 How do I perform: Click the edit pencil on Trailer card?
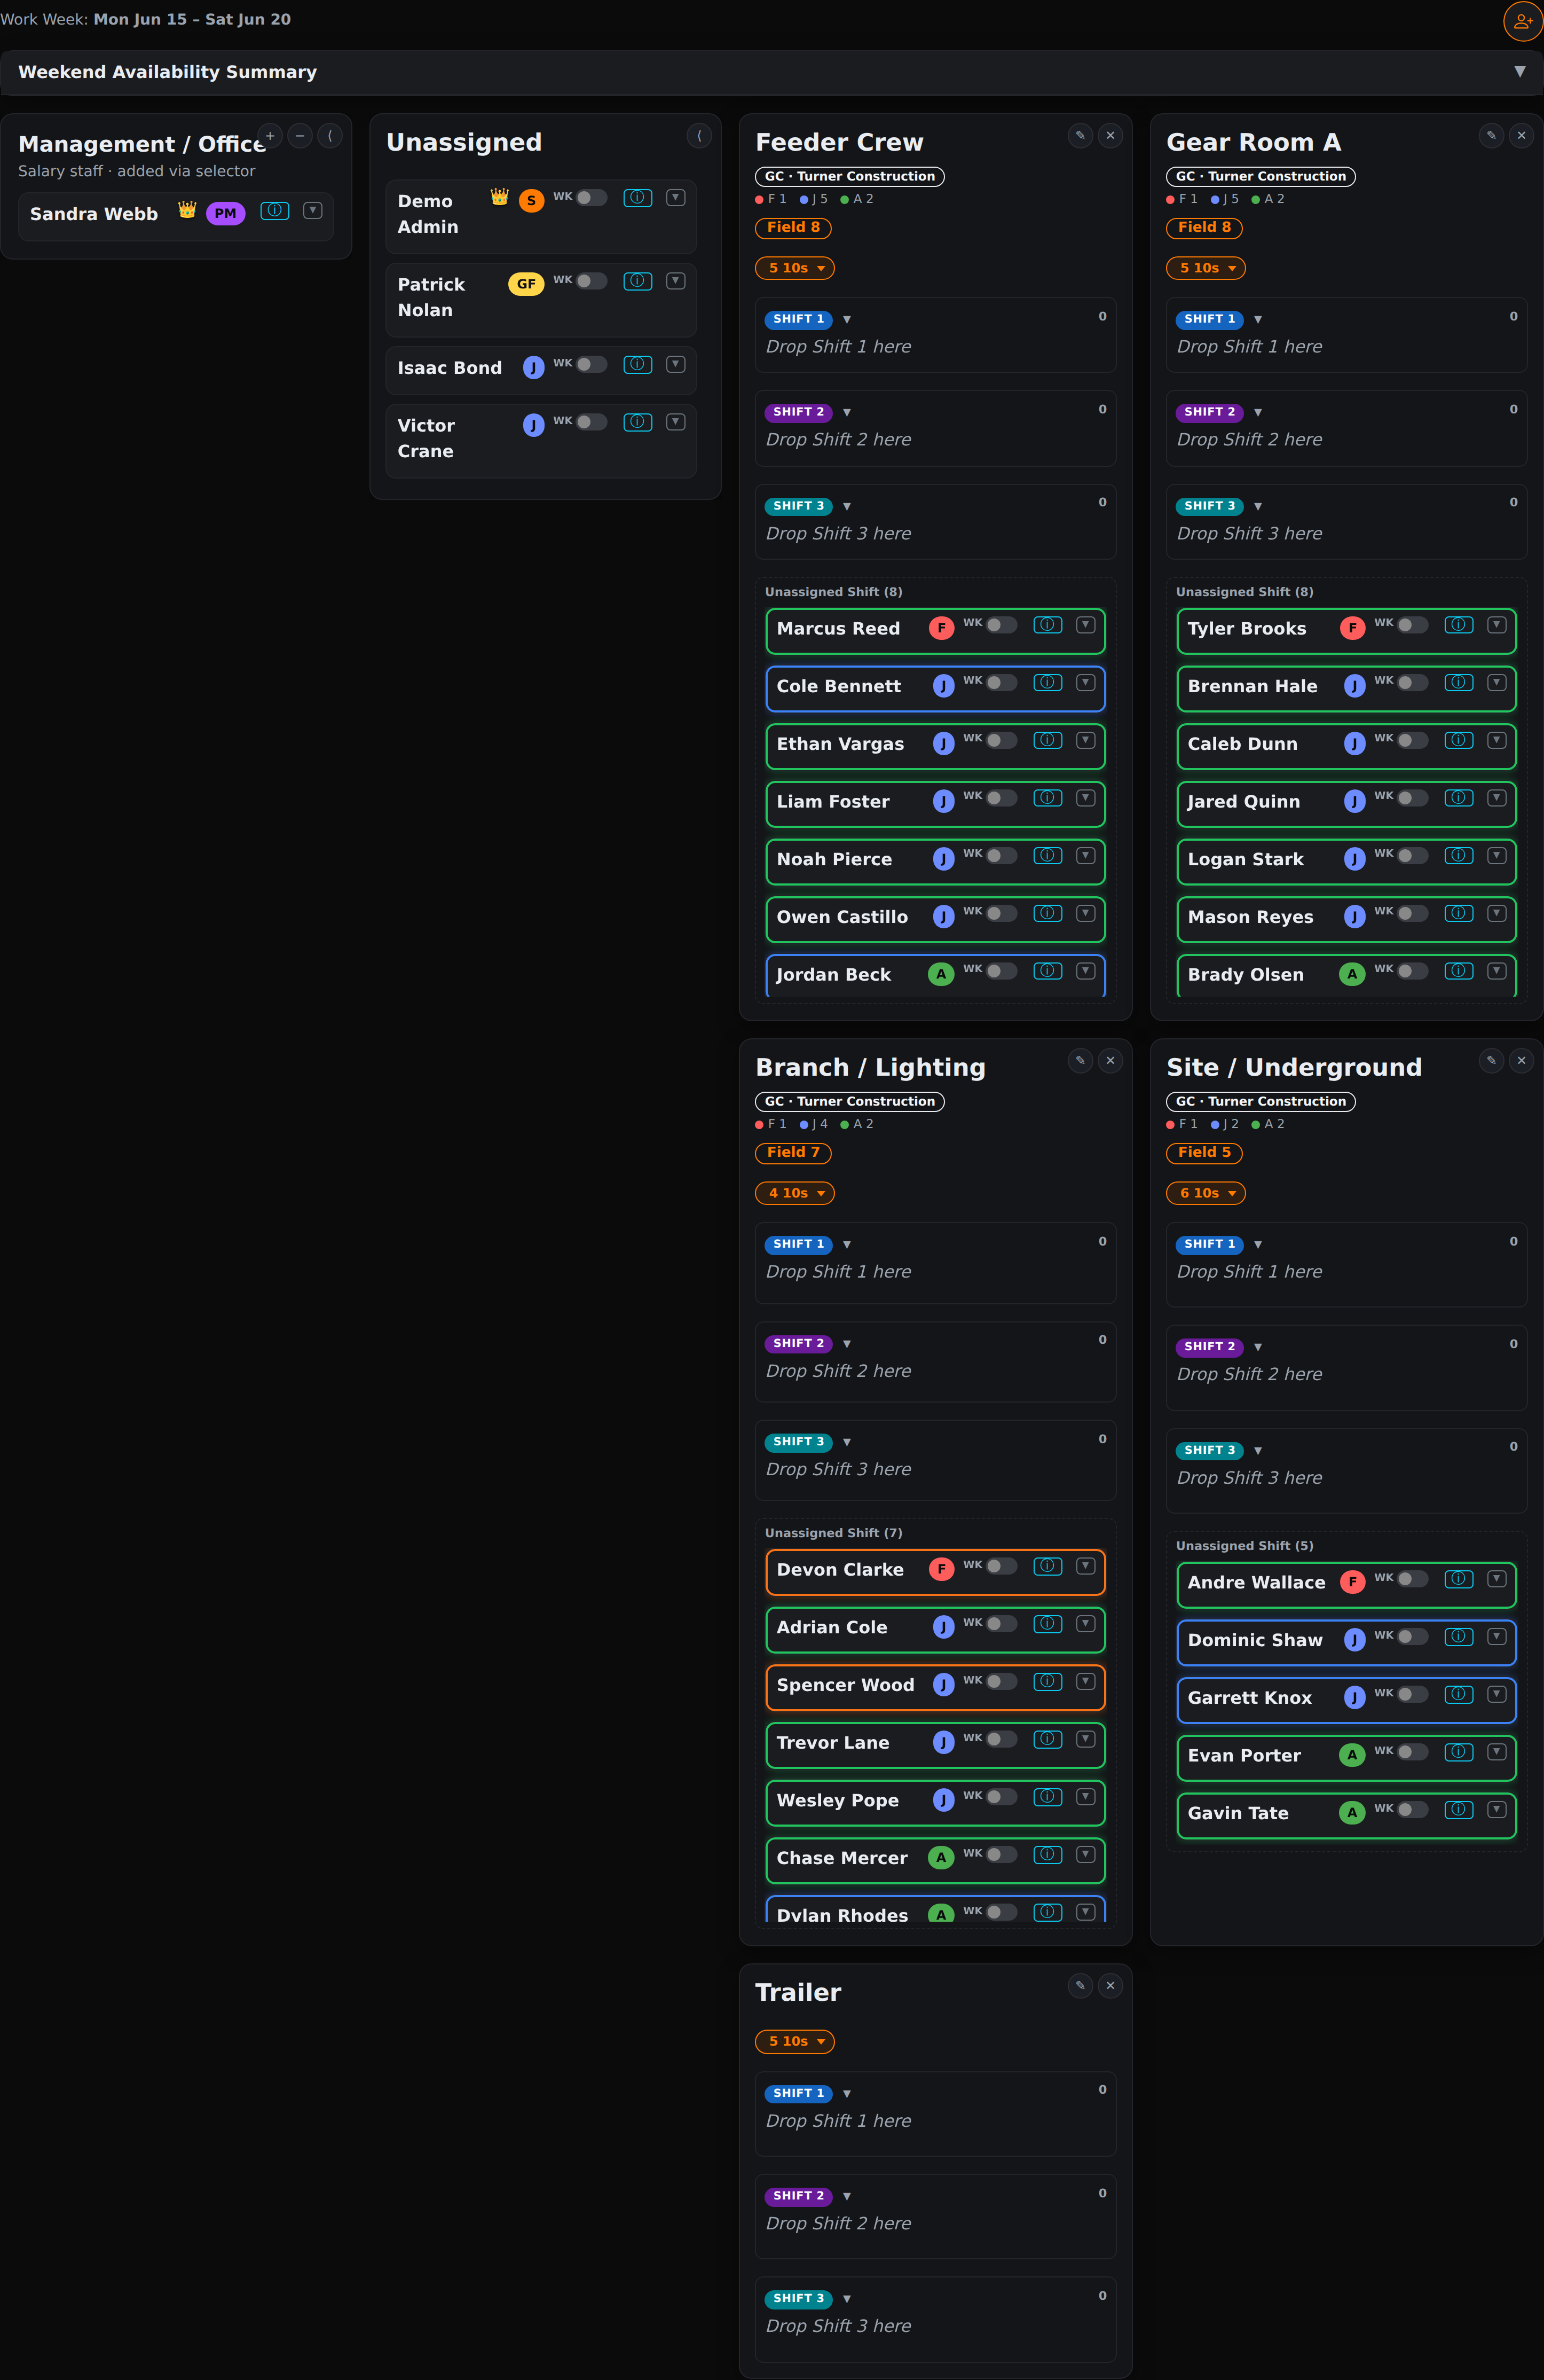point(1080,1986)
